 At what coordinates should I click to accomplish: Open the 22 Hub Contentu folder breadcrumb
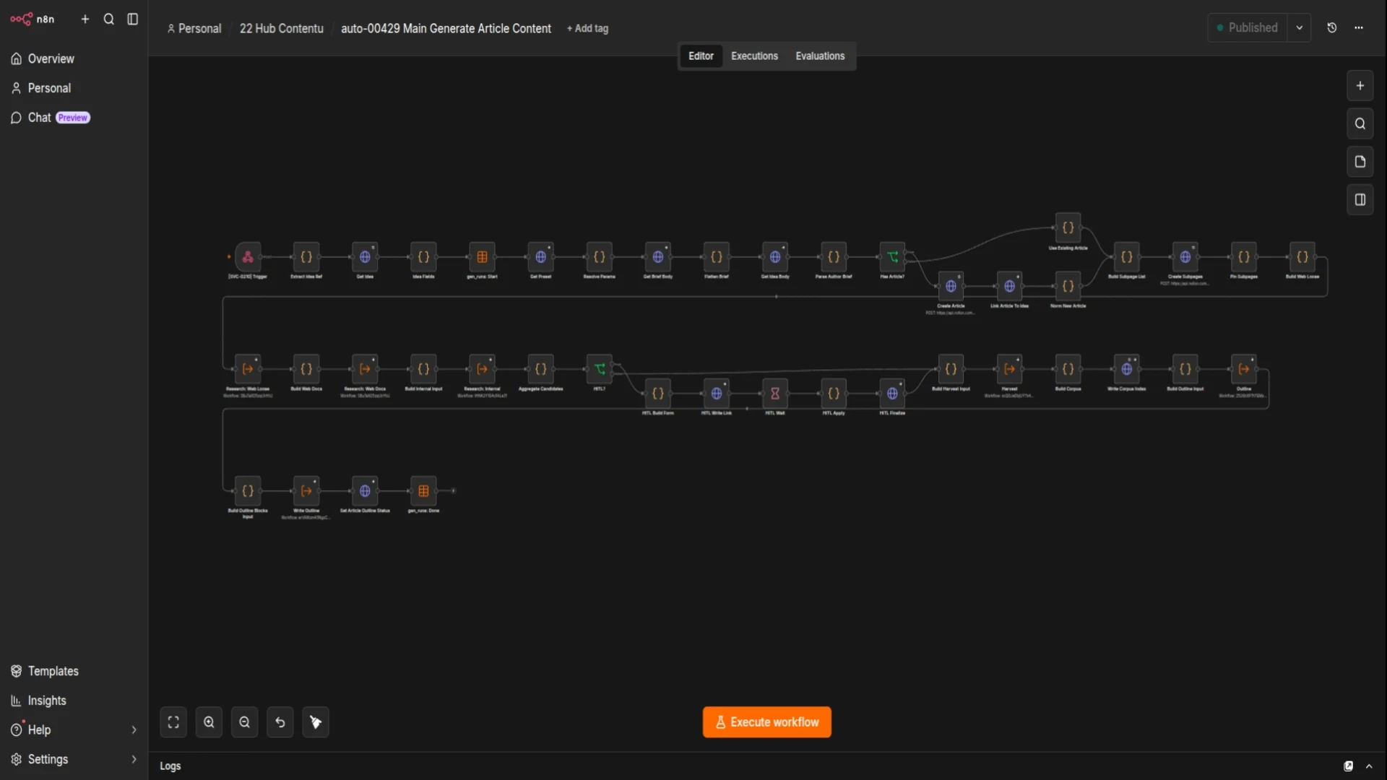(281, 28)
